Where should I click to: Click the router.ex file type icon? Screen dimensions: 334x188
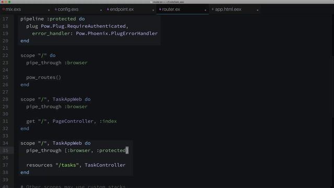click(160, 9)
